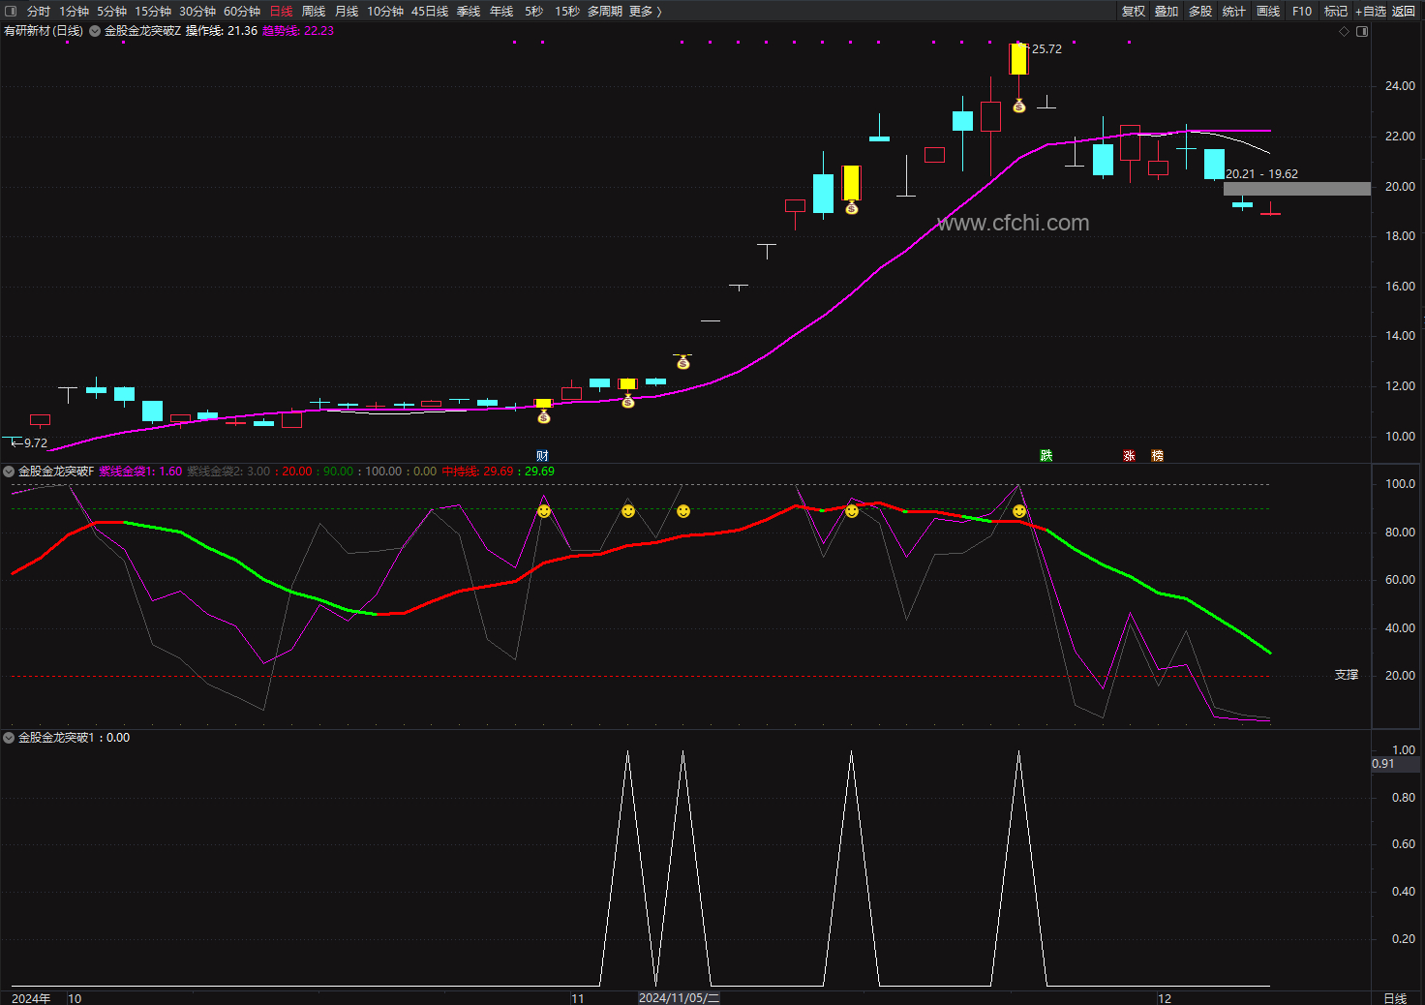This screenshot has height=1005, width=1425.
Task: Click the red 涨 event marker
Action: click(1129, 455)
